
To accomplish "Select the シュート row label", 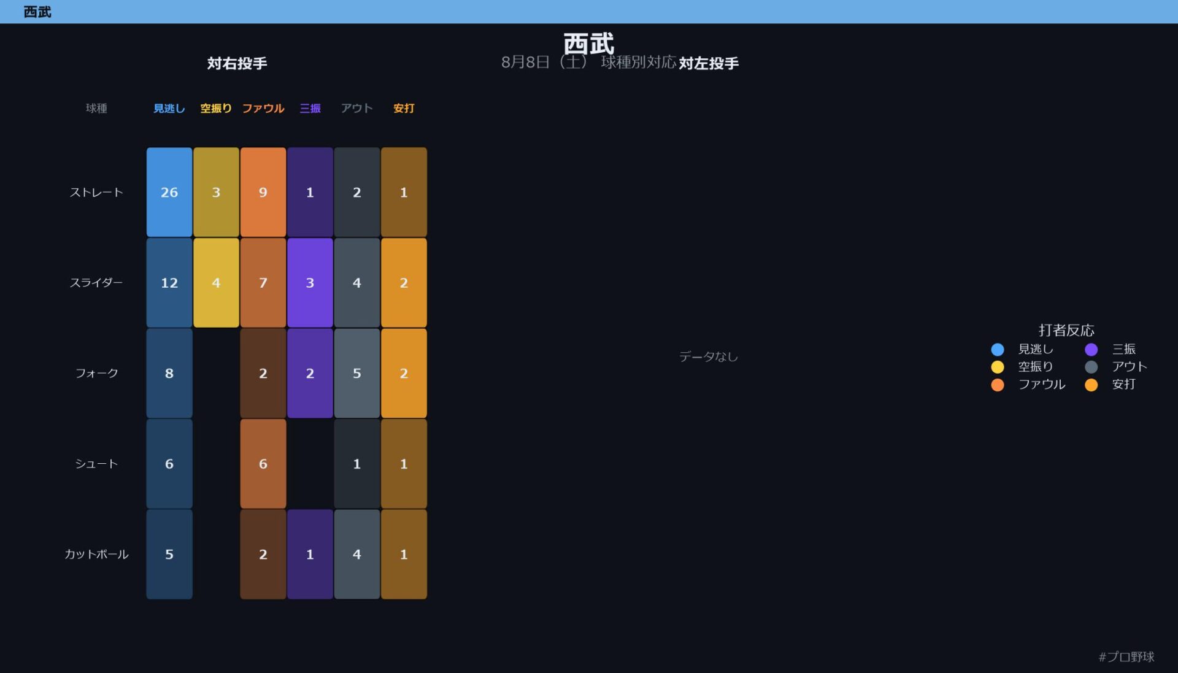I will point(96,464).
